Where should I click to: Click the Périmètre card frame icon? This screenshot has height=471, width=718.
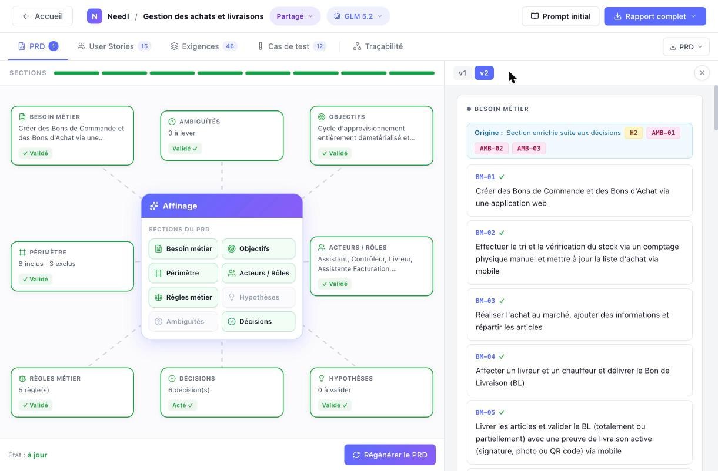22,253
